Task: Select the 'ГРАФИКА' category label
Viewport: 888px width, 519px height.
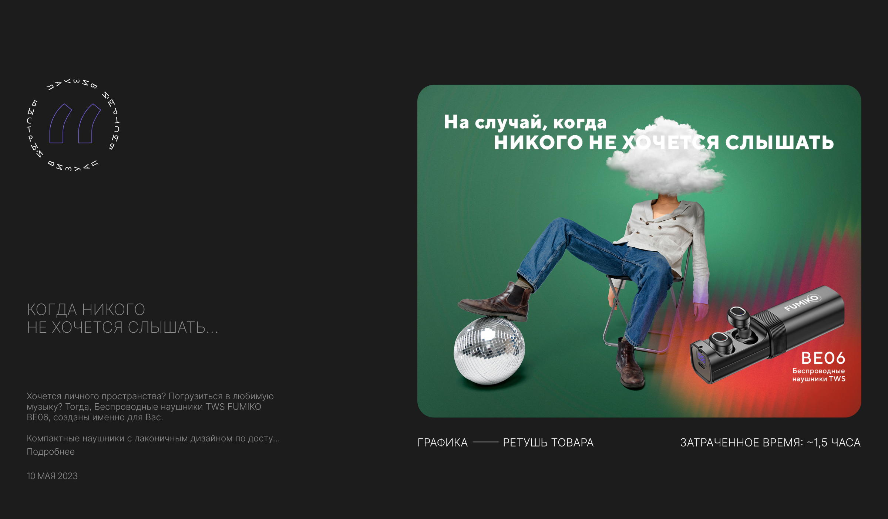Action: click(443, 442)
